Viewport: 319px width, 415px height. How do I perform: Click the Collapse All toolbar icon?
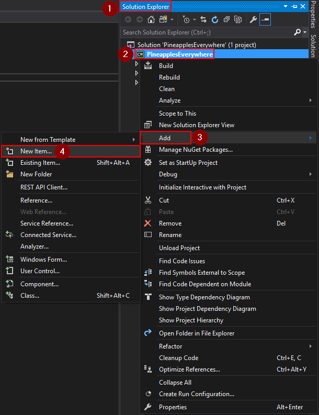226,20
